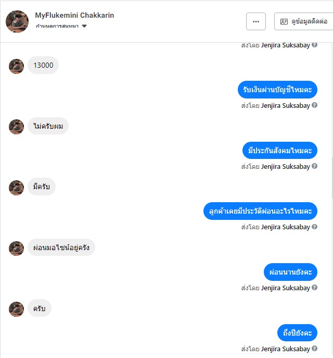Click help icon under ถึงปียังคะ message
333x358 pixels.
[x=315, y=349]
